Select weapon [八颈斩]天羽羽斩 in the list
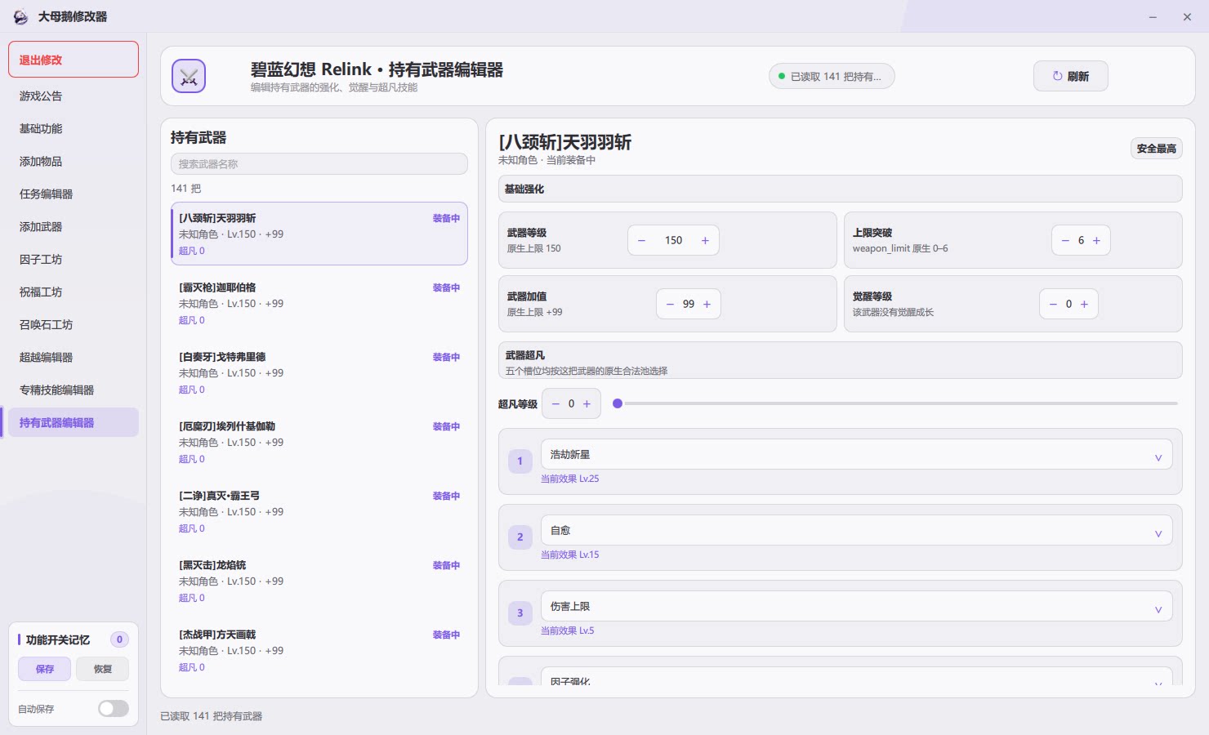The height and width of the screenshot is (735, 1209). point(319,234)
